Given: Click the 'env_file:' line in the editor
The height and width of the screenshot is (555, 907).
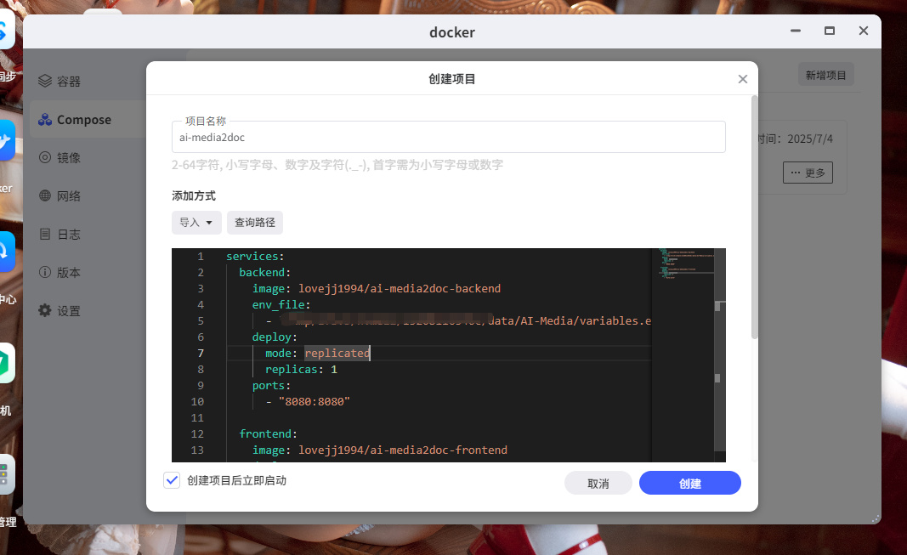Looking at the screenshot, I should coord(281,304).
